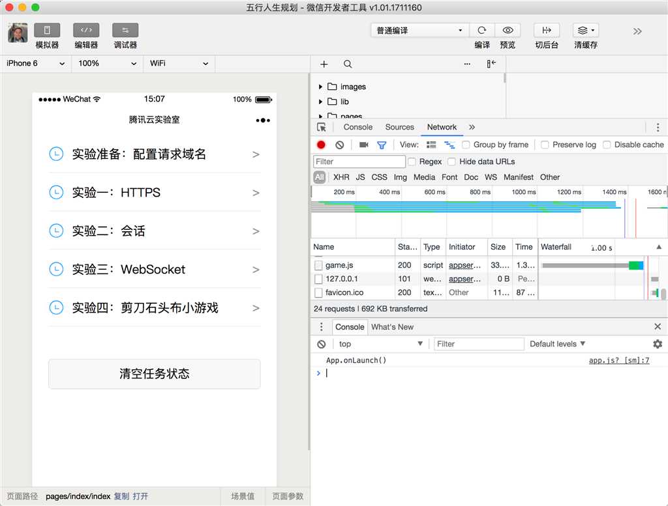Open the clear cache layers icon
This screenshot has height=506, width=668.
pos(586,30)
